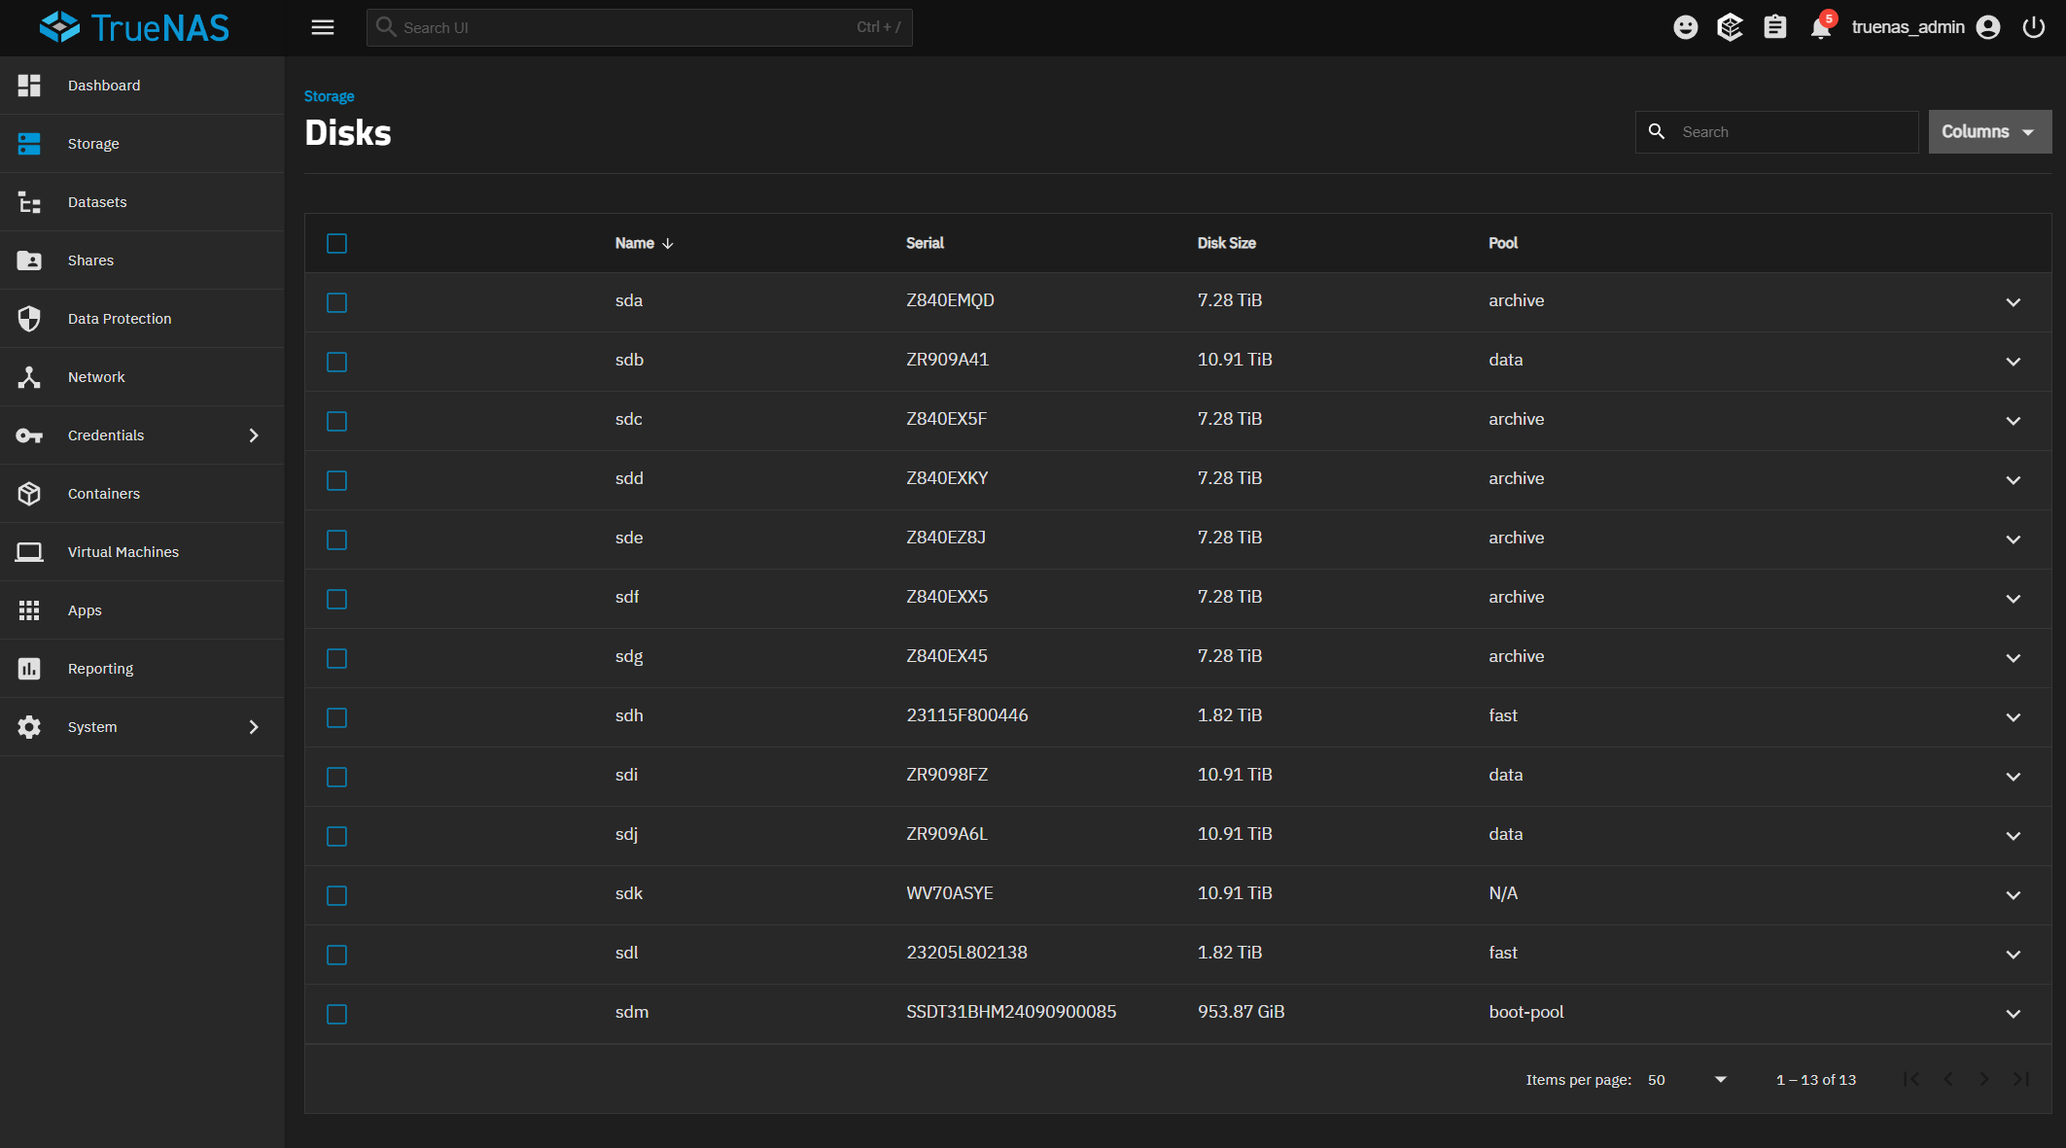Open Datasets in the sidebar
This screenshot has width=2066, height=1148.
[97, 202]
